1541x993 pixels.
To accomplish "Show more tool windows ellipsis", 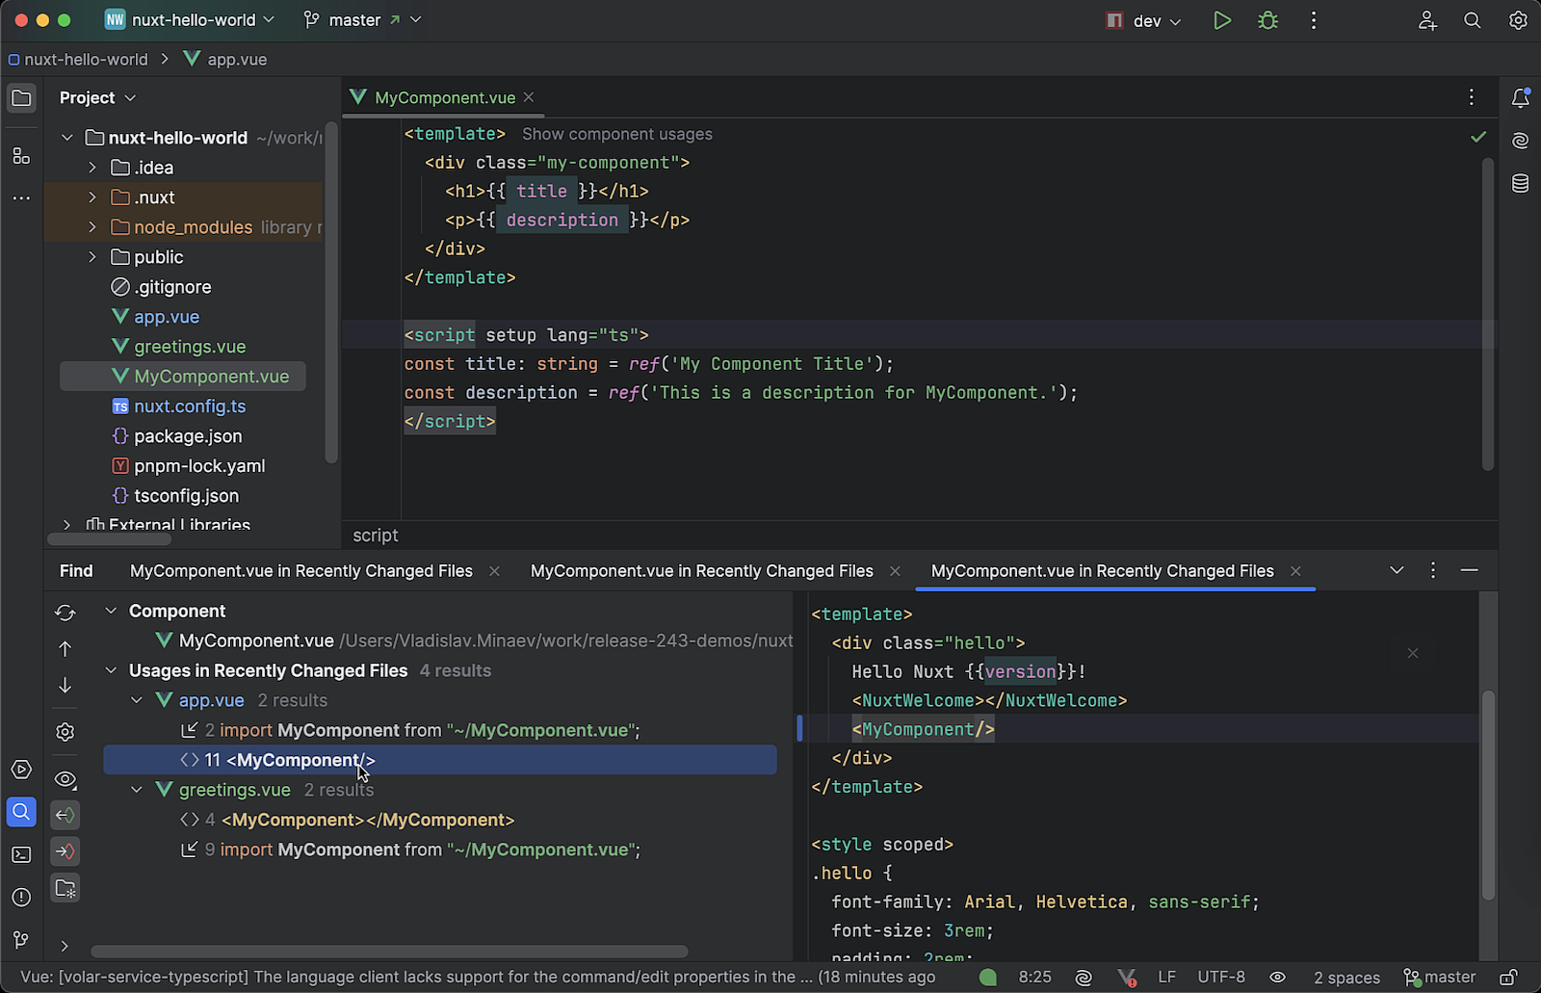I will pos(21,198).
